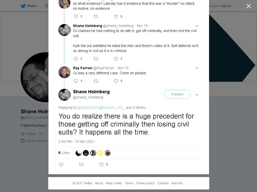Viewport: 257px width, 192px height.
Task: Expand chevron menu next to Follow button
Action: coord(197,95)
